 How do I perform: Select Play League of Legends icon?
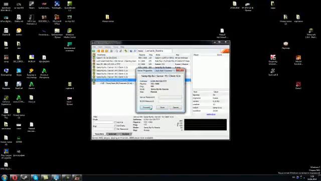[6, 154]
